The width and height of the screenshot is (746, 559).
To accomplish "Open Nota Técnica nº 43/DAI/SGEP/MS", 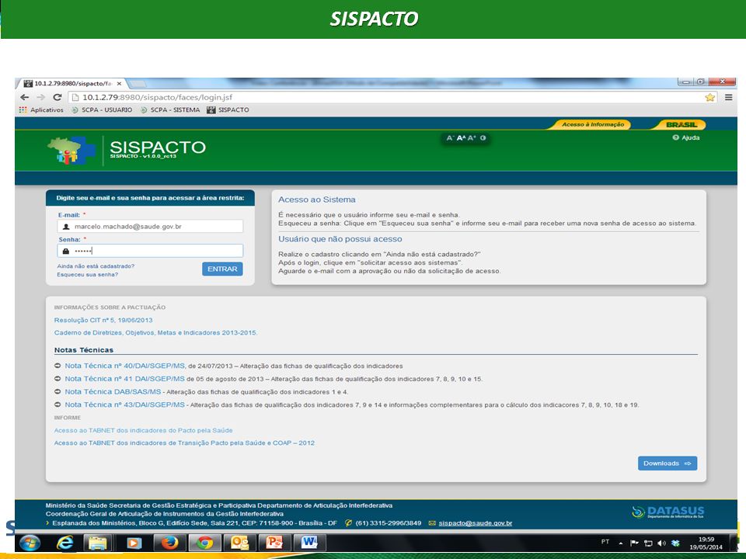I will [124, 404].
